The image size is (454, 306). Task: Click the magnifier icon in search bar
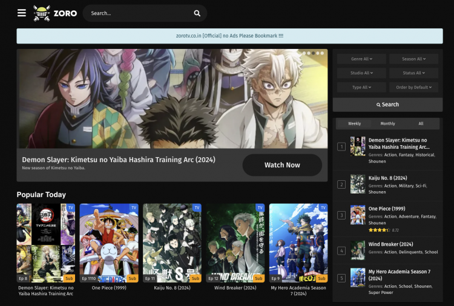coord(197,13)
